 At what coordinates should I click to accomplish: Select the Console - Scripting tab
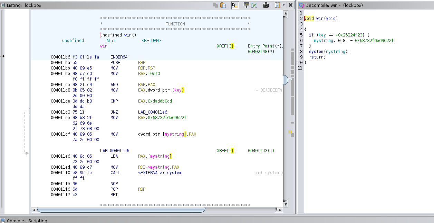(x=27, y=221)
